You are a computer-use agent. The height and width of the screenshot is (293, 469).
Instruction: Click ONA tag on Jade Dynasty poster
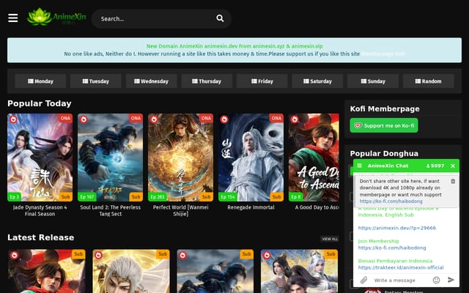[65, 118]
